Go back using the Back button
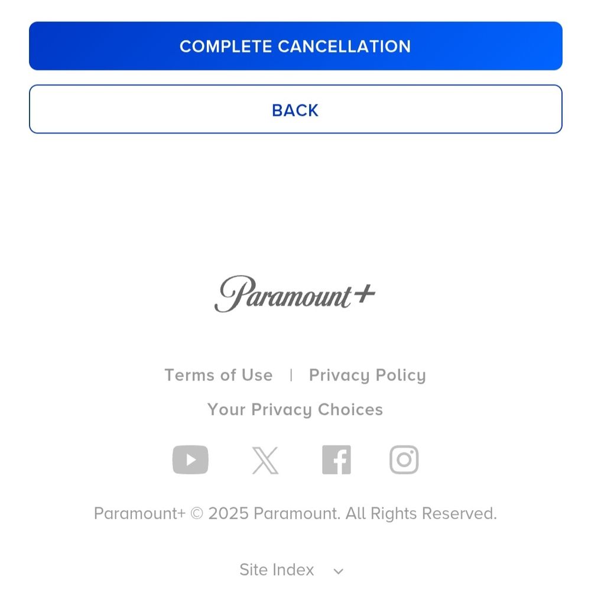Screen dimensions: 591x590 pyautogui.click(x=295, y=109)
